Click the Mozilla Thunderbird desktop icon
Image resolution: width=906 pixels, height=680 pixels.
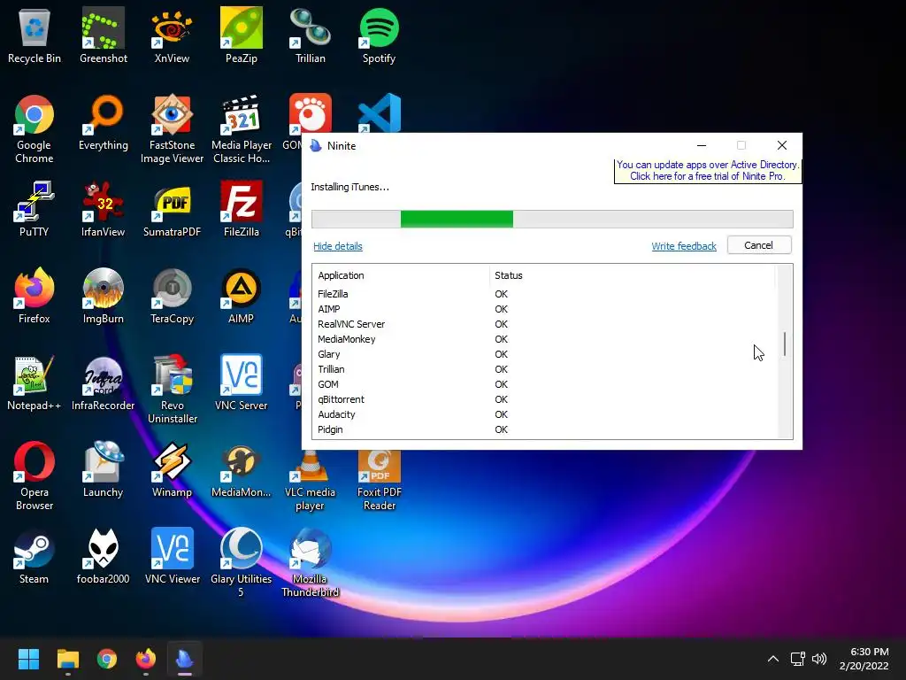311,563
